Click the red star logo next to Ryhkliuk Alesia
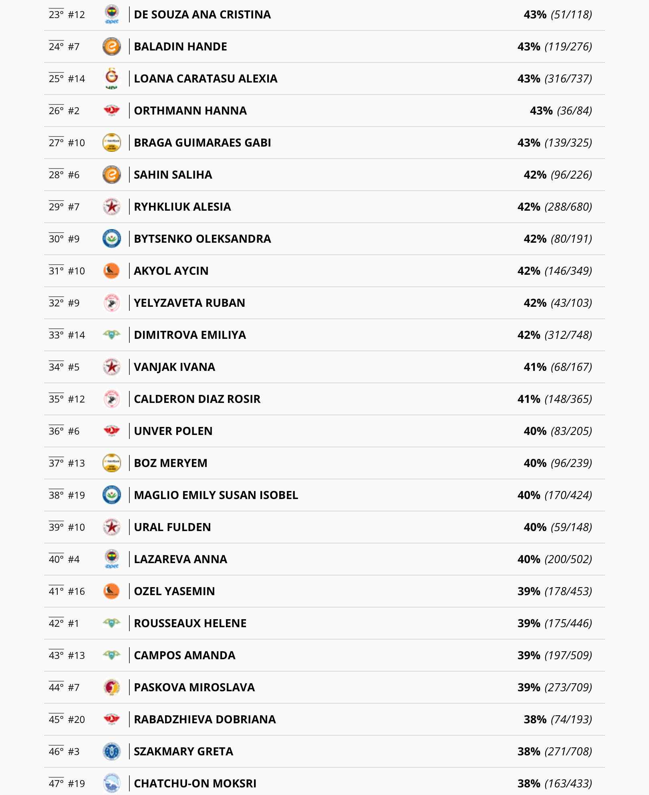This screenshot has width=649, height=795. tap(112, 207)
